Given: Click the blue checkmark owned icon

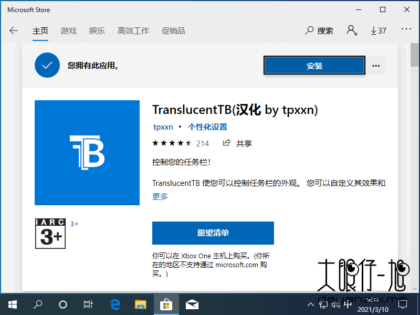Looking at the screenshot, I should [47, 65].
